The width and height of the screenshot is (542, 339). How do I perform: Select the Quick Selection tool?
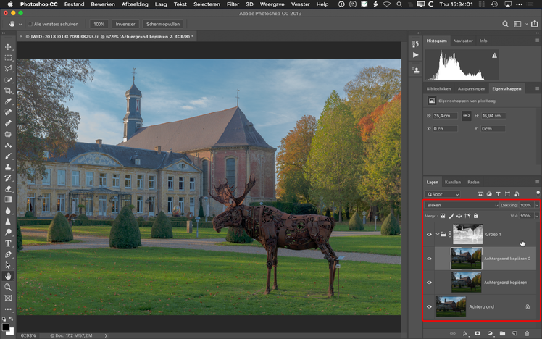[8, 80]
